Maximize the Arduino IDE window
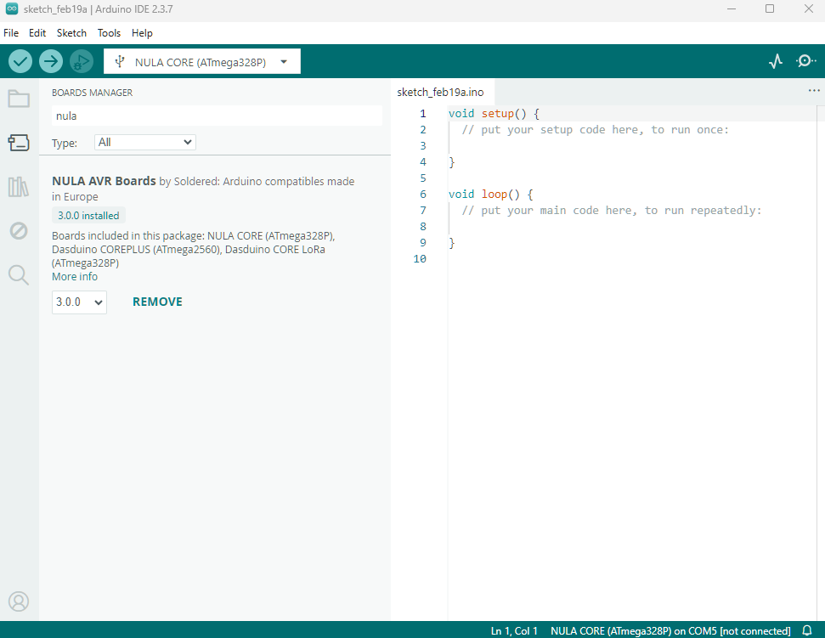This screenshot has width=825, height=638. pyautogui.click(x=770, y=9)
